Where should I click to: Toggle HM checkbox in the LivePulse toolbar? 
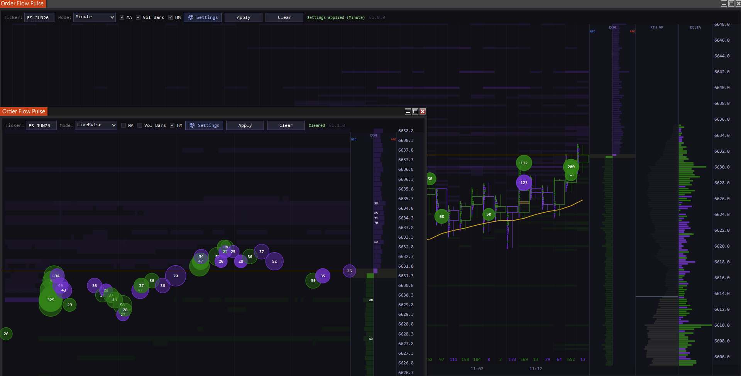coord(172,125)
